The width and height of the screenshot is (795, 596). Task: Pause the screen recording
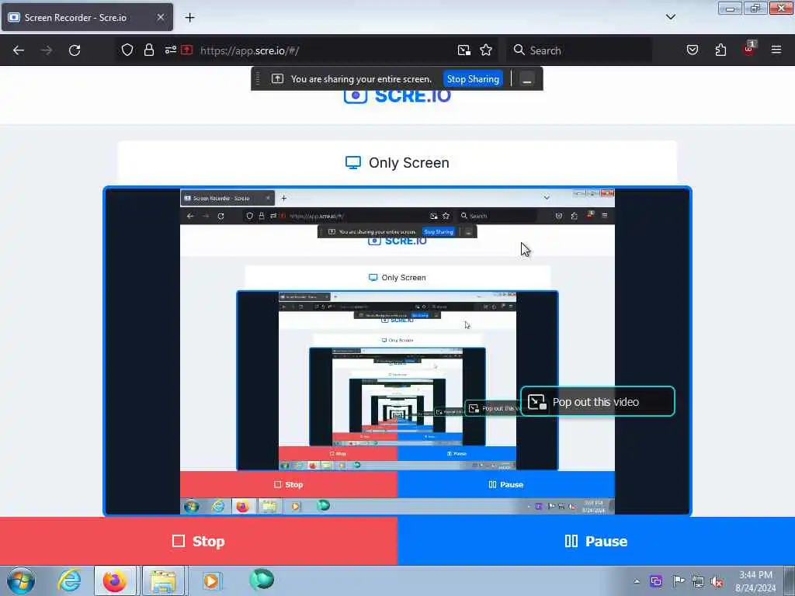tap(596, 541)
